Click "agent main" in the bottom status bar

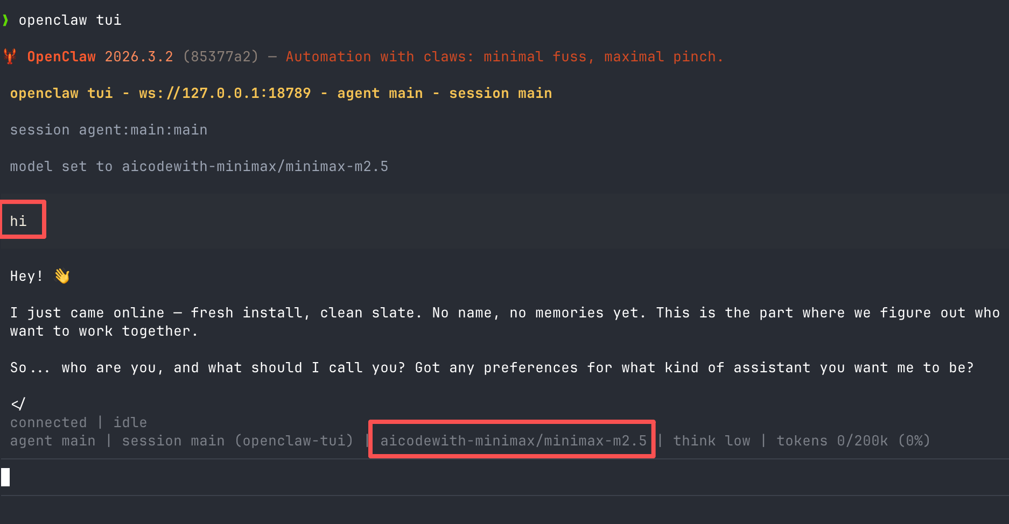coord(53,441)
